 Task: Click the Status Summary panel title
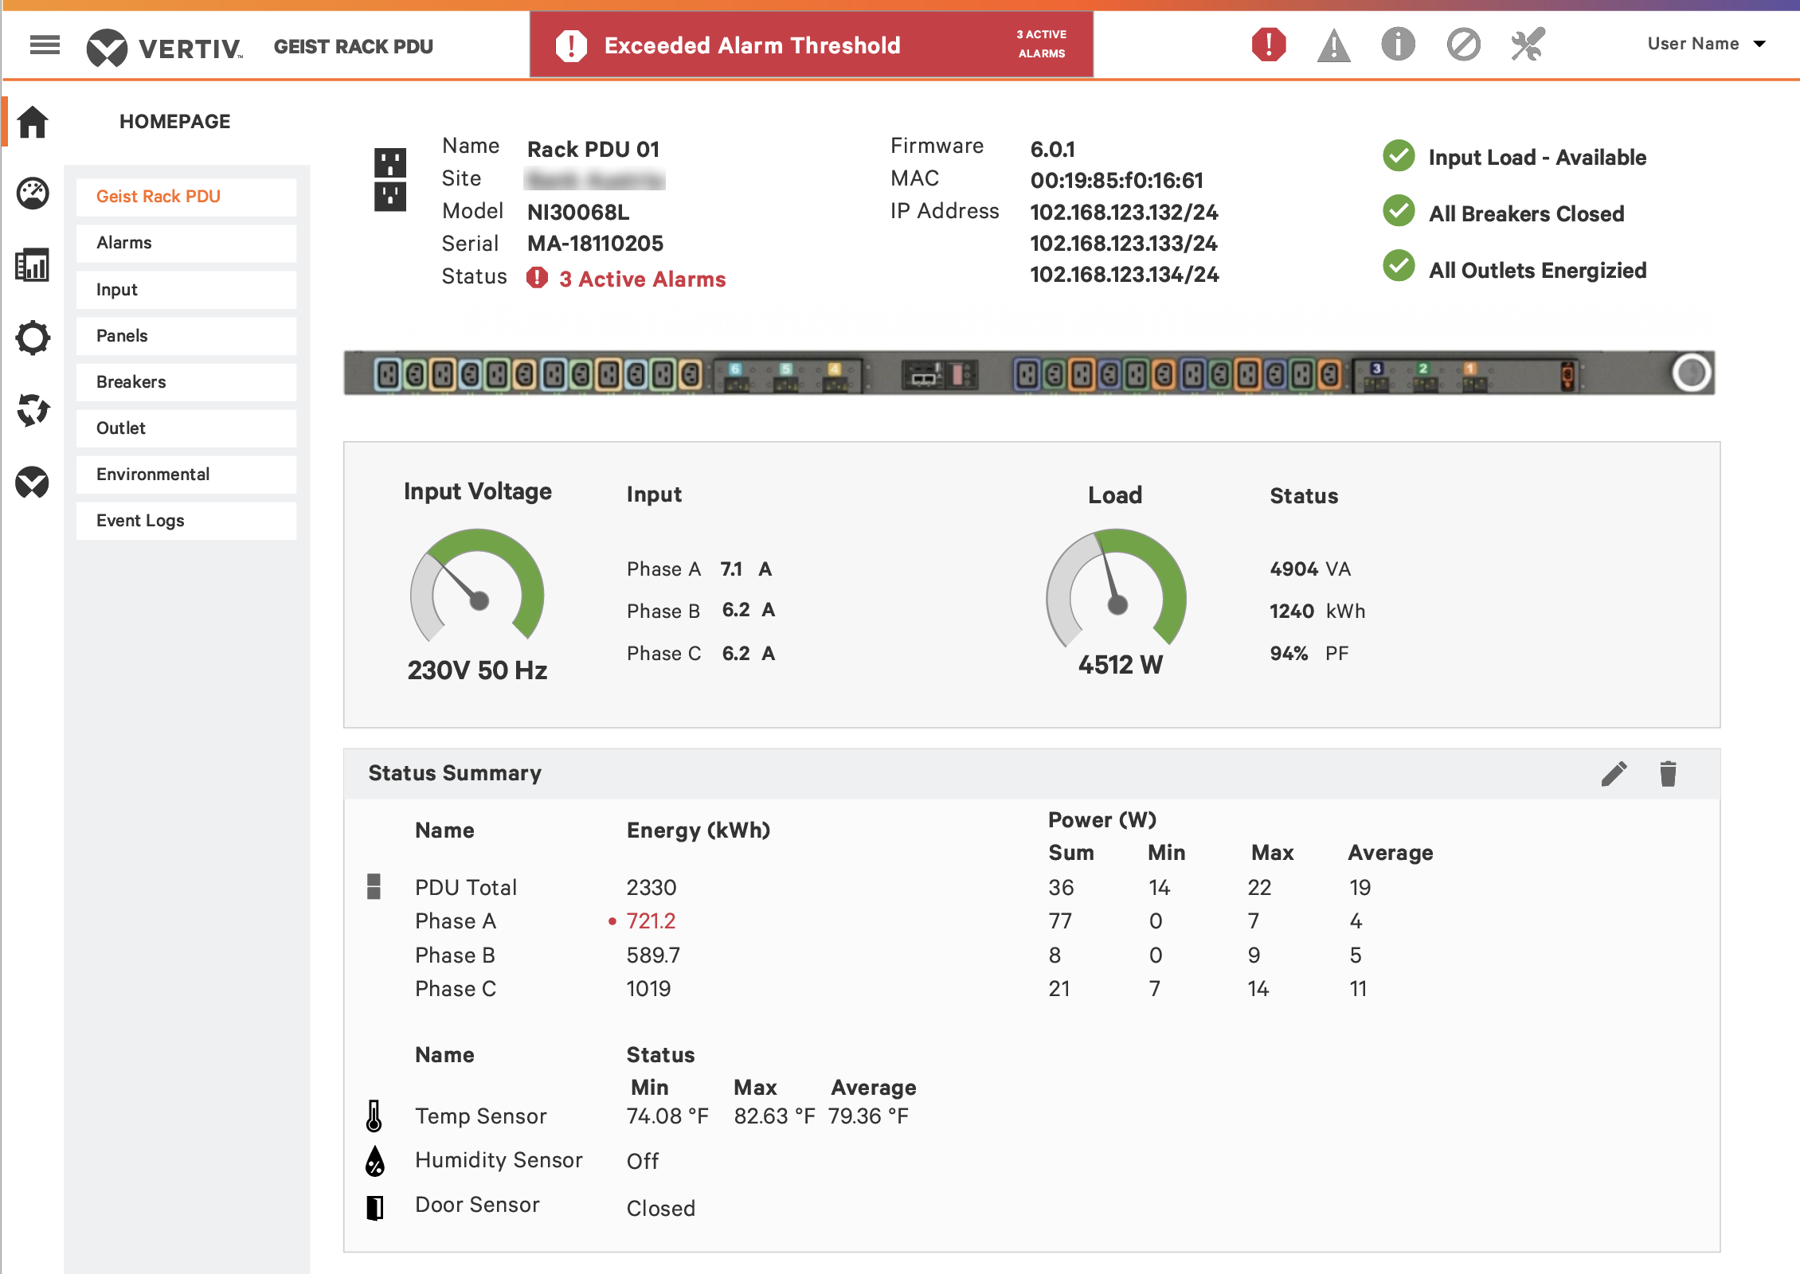455,773
